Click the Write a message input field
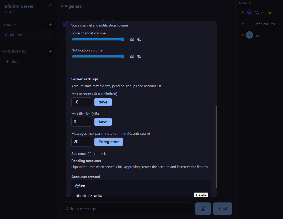 (127, 208)
